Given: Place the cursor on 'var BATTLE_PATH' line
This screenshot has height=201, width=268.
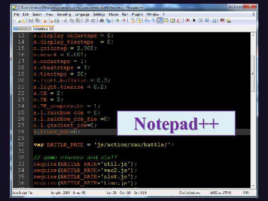Looking at the screenshot, I should click(x=103, y=144).
